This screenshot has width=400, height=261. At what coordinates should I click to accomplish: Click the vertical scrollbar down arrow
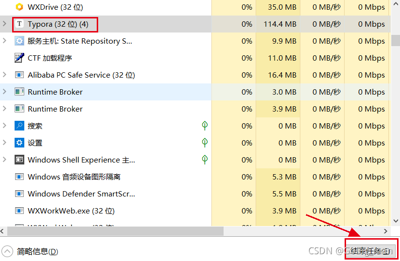pos(396,221)
